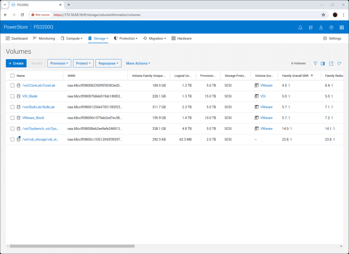This screenshot has height=254, width=349.
Task: Sort by the Name column header
Action: (x=21, y=76)
